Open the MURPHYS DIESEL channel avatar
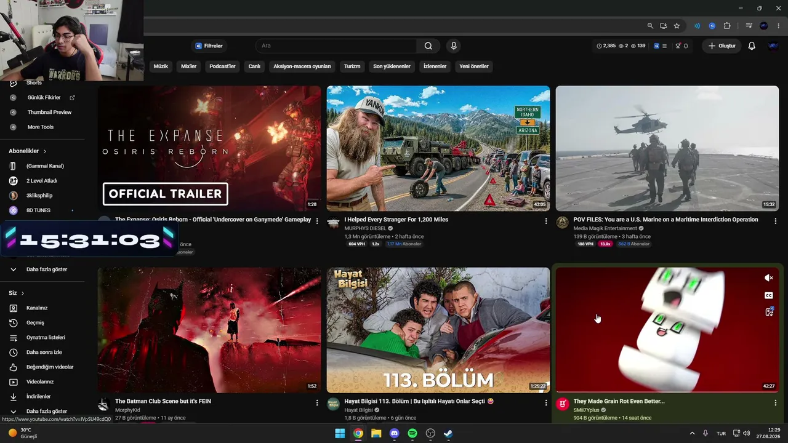This screenshot has width=788, height=443. (x=333, y=222)
